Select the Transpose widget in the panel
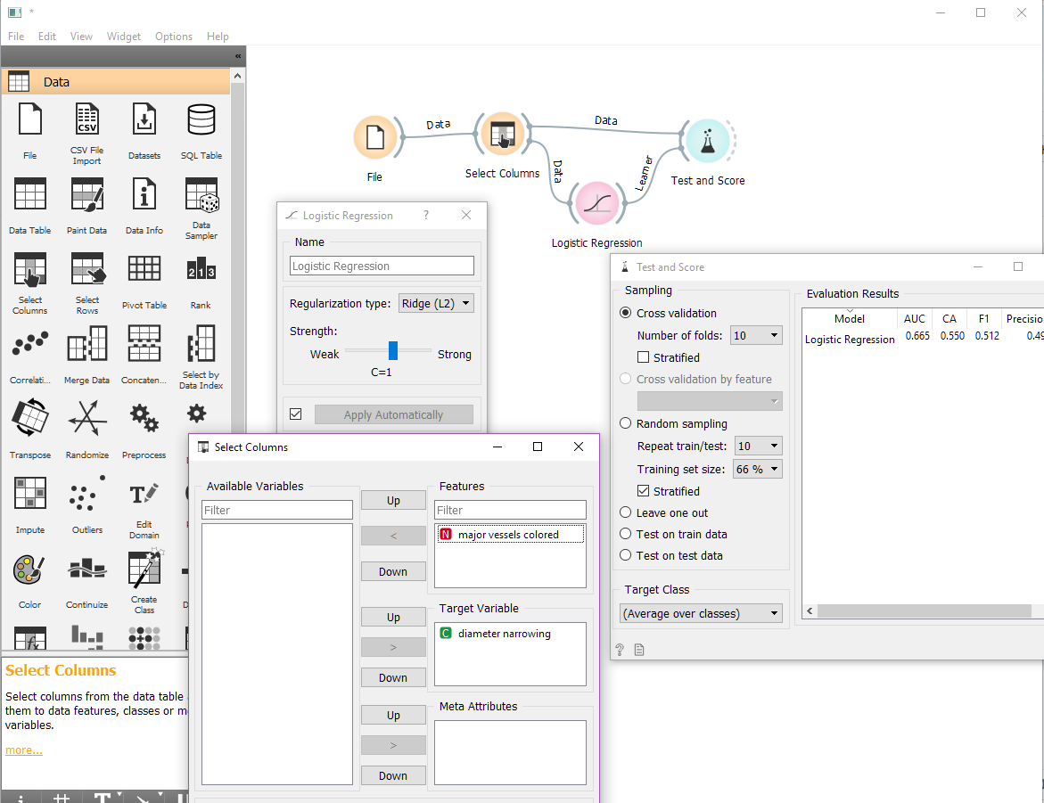This screenshot has height=803, width=1044. coord(29,418)
